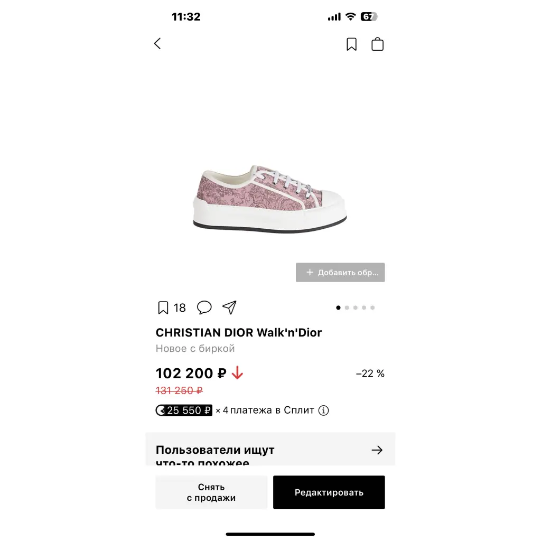Share listing with paper plane icon

[229, 307]
